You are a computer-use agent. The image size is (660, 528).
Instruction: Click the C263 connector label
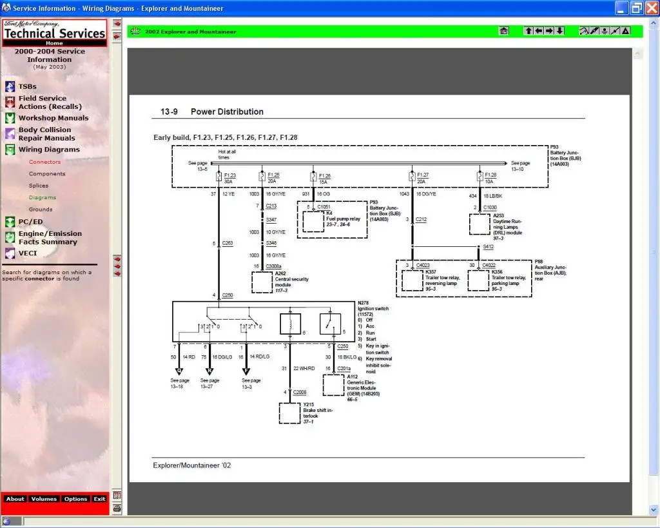pyautogui.click(x=228, y=243)
